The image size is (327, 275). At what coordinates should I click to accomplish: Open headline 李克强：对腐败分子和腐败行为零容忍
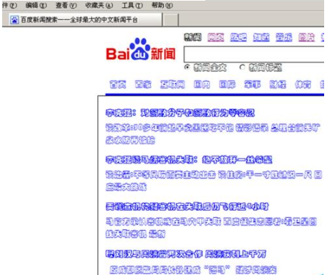pos(180,113)
